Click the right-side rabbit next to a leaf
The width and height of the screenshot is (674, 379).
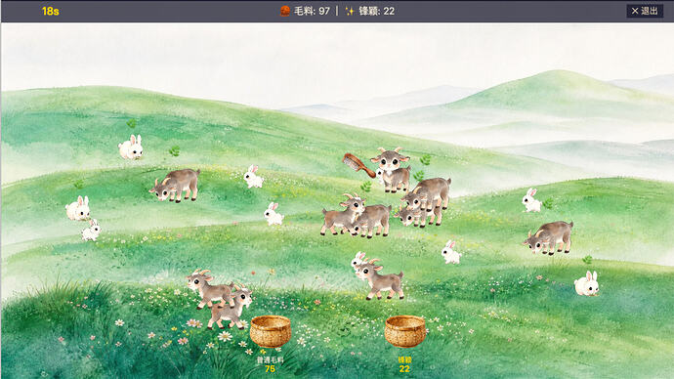[x=531, y=200]
